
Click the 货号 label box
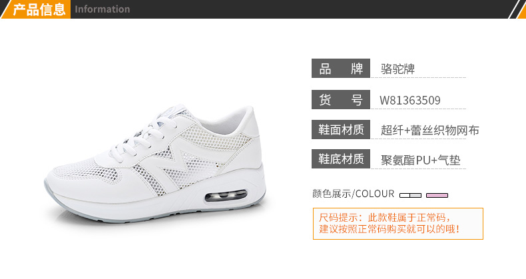click(341, 100)
